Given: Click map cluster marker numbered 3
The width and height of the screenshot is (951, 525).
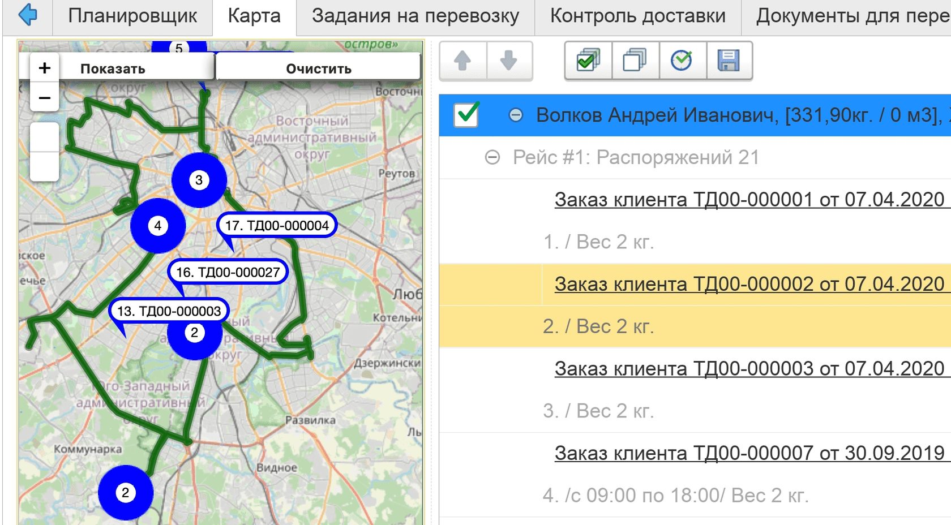Looking at the screenshot, I should 199,180.
